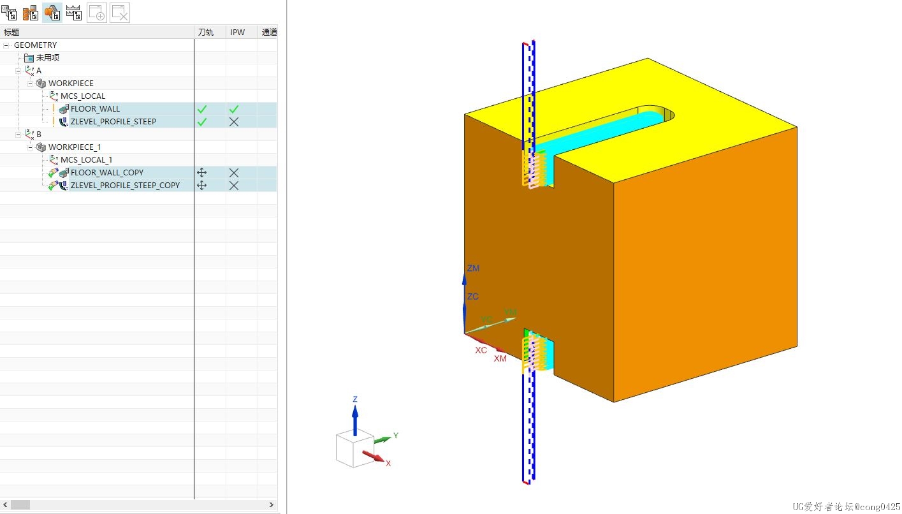Image resolution: width=902 pixels, height=514 pixels.
Task: Click the grayed add-window toolbar icon
Action: tap(97, 12)
